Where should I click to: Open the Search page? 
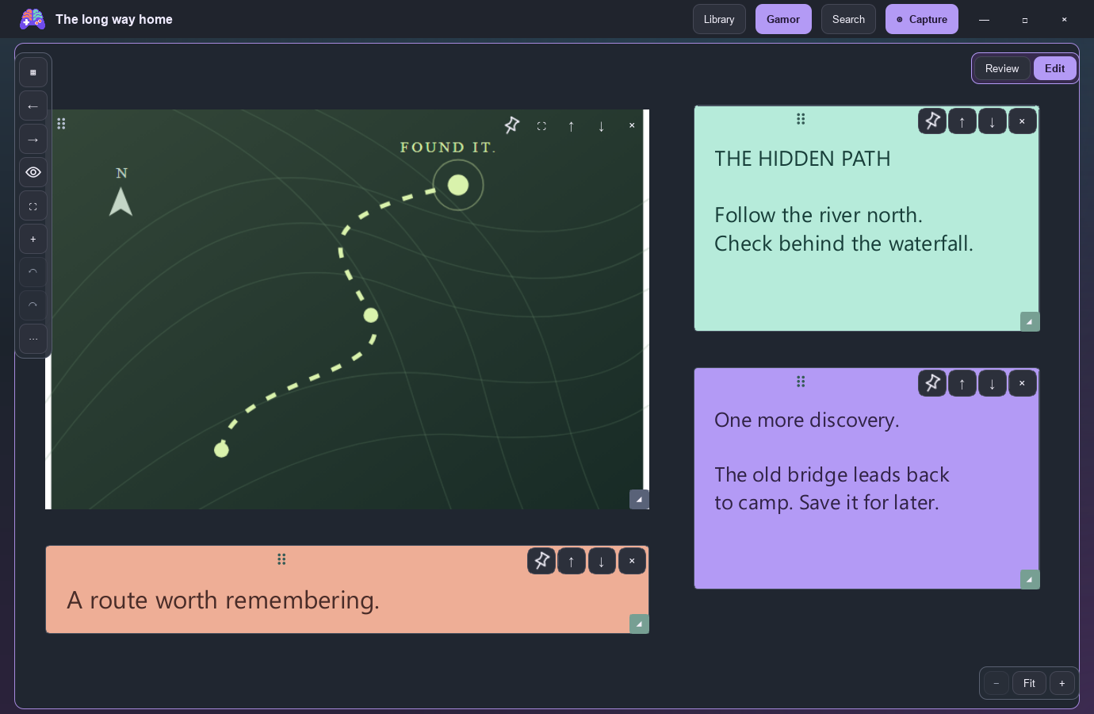[x=848, y=19]
